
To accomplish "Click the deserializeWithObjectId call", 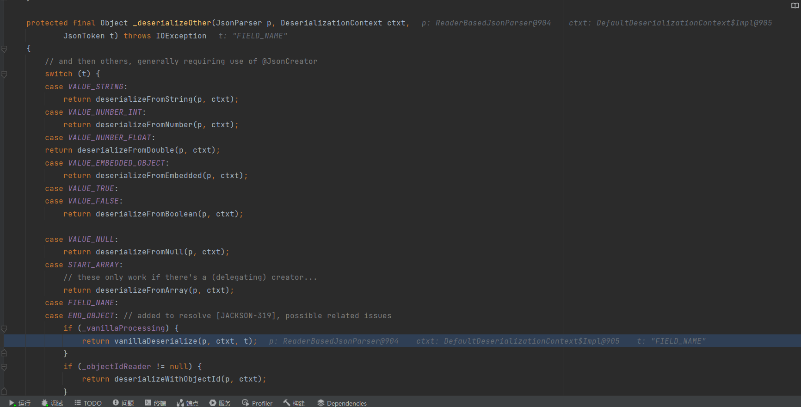I will 167,379.
